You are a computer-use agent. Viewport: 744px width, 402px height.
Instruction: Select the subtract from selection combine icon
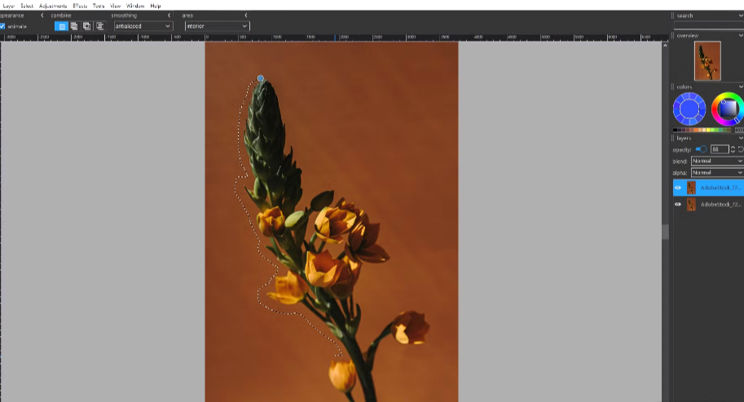87,26
